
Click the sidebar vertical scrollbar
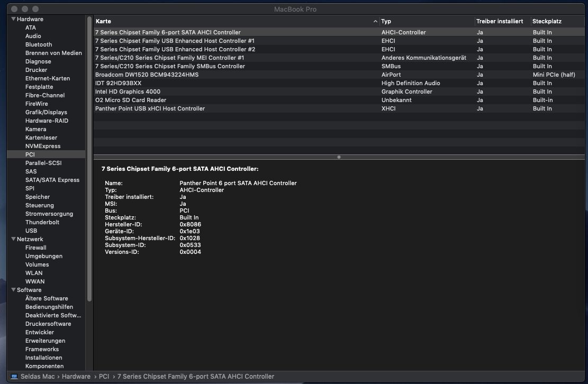click(89, 159)
